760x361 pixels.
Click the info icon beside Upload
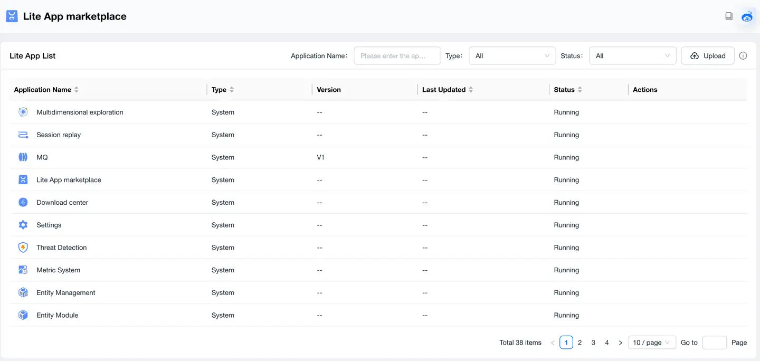pyautogui.click(x=743, y=56)
